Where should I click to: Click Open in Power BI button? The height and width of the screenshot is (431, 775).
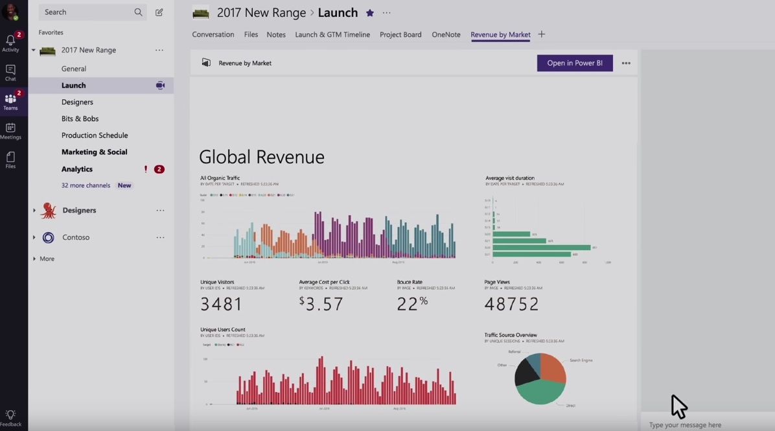575,63
